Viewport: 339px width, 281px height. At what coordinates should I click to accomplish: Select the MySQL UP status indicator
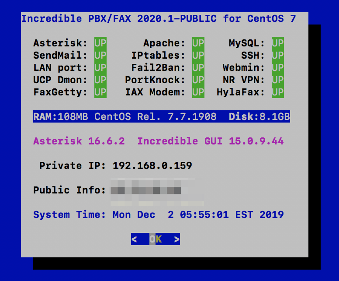pyautogui.click(x=278, y=43)
